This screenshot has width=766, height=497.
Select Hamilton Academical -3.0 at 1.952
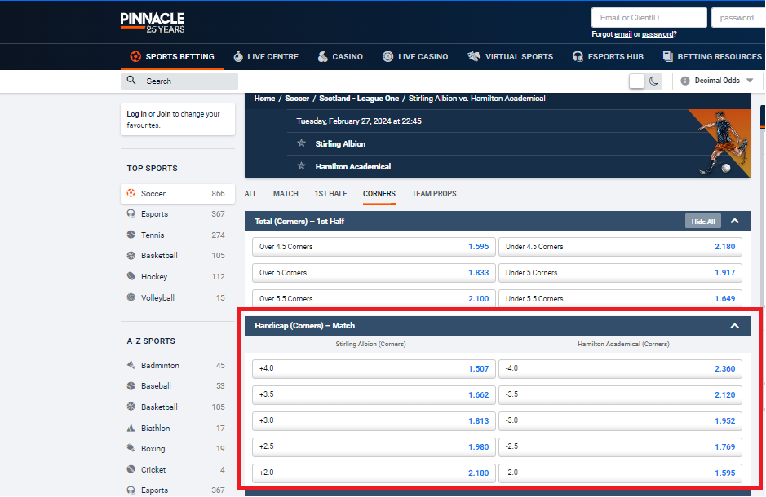(620, 421)
